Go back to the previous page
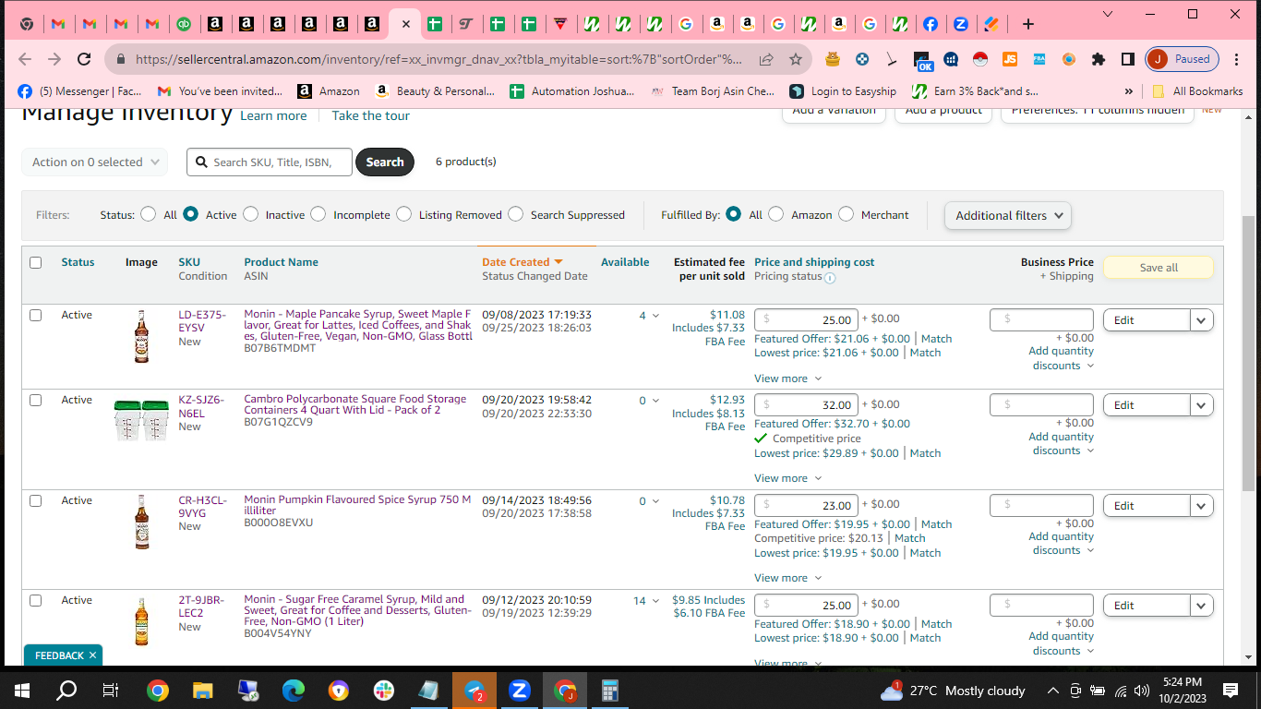Viewport: 1261px width, 709px height. (x=25, y=59)
